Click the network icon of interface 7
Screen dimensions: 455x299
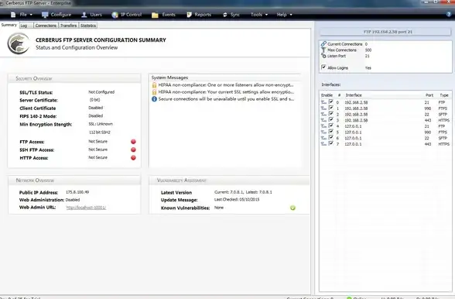pos(323,144)
